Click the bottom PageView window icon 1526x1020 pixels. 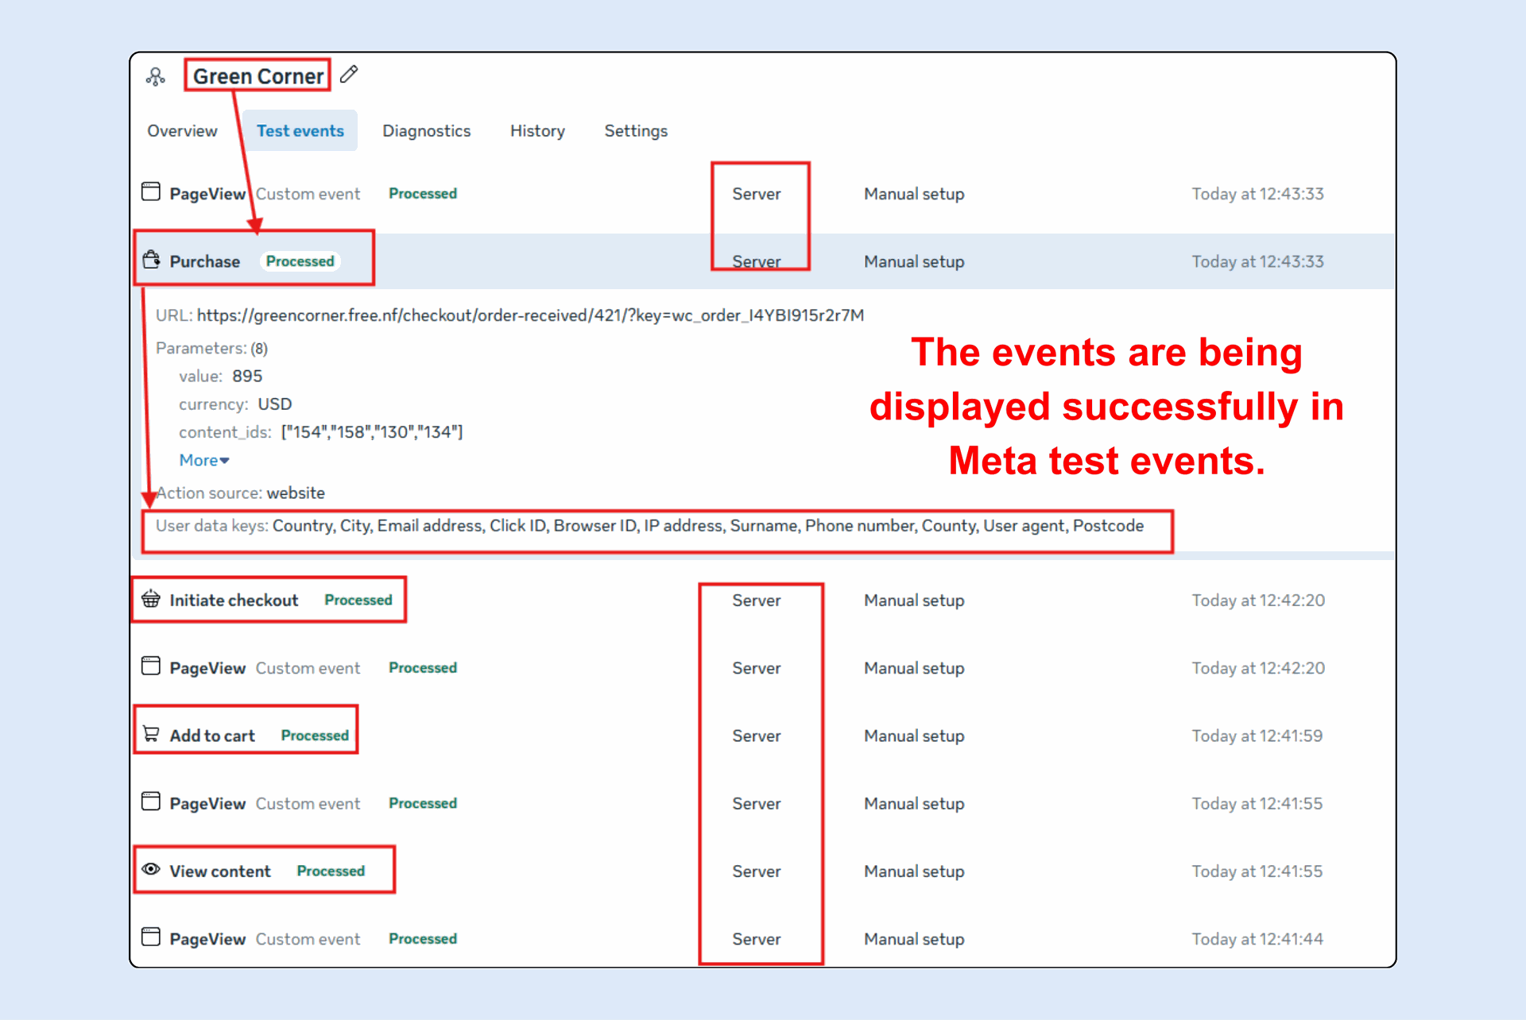click(151, 937)
